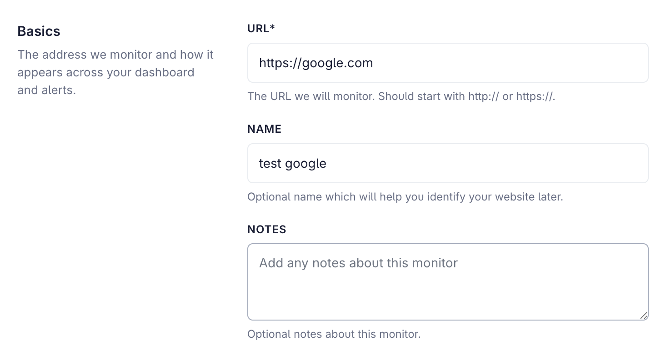Click the 'https://google.com' text in URL field

[x=316, y=63]
